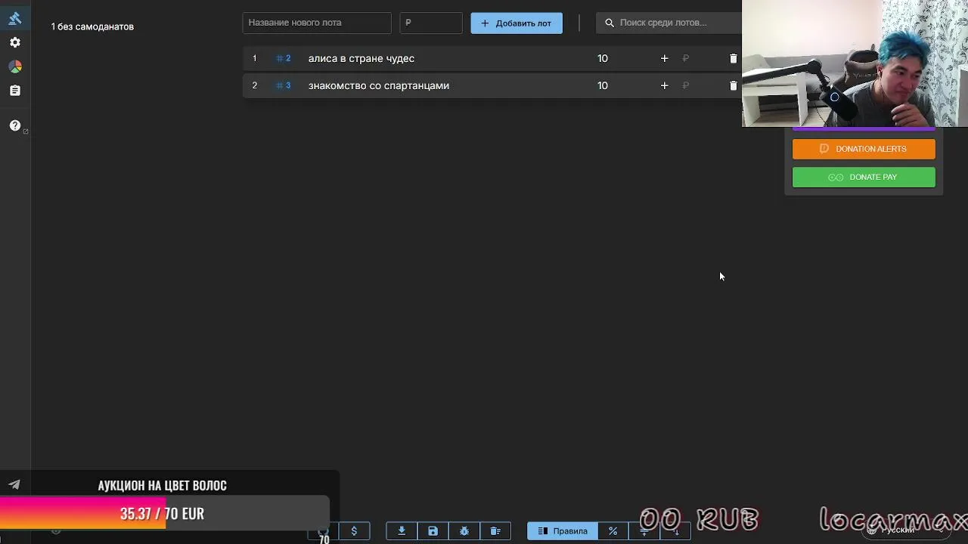Click the save floppy disk icon

pos(433,531)
